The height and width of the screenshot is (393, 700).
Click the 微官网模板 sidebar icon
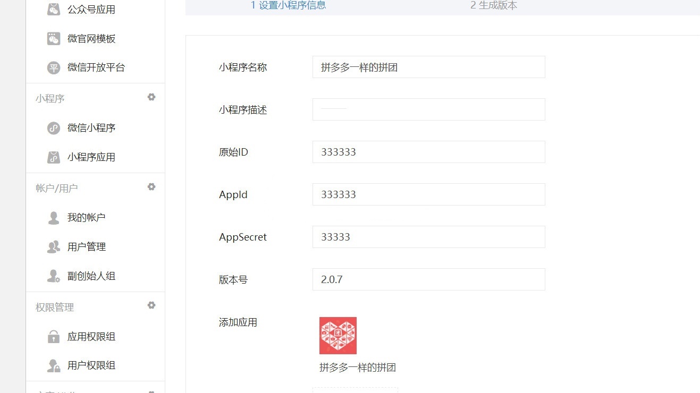pos(54,39)
